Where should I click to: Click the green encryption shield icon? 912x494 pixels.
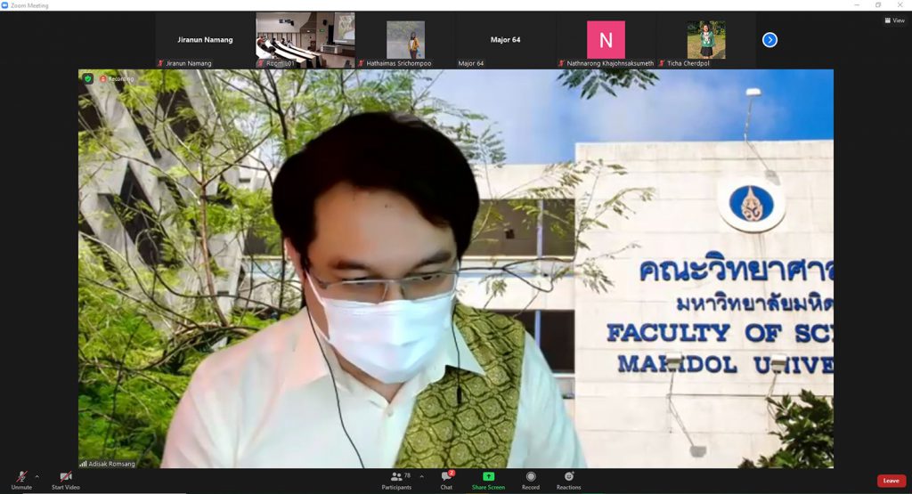(87, 78)
